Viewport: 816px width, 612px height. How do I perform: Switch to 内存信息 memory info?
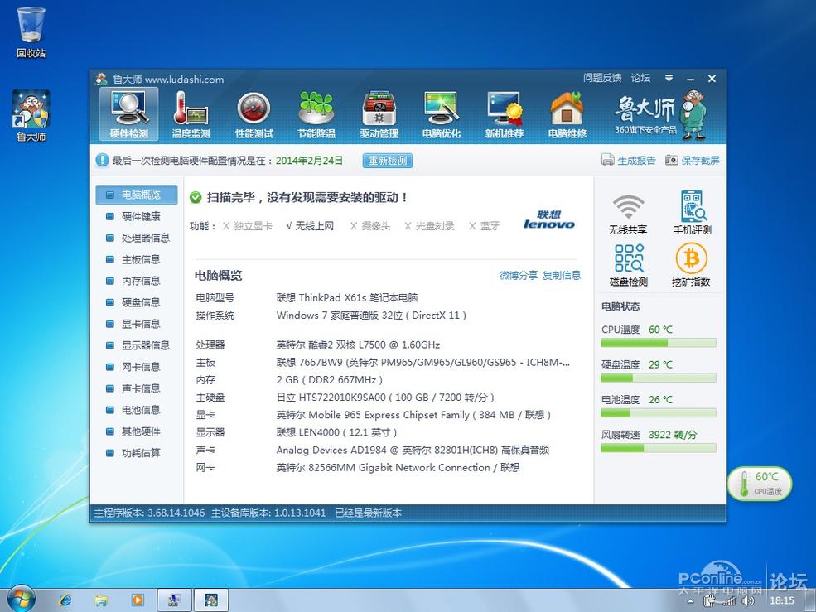137,281
